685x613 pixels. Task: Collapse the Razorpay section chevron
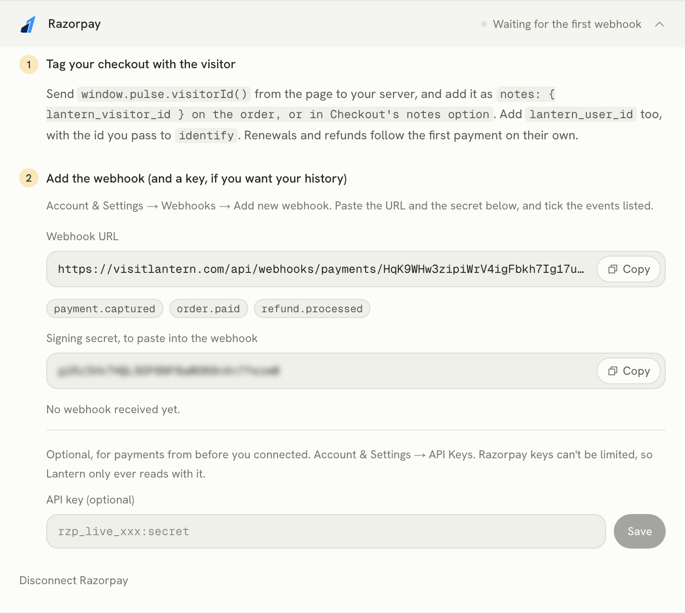coord(660,24)
